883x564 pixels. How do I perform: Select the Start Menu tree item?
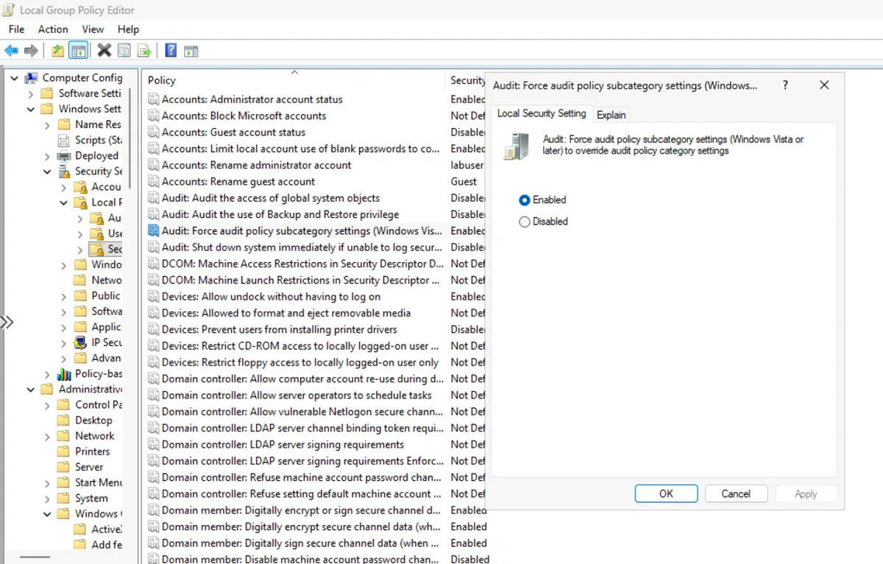(99, 482)
